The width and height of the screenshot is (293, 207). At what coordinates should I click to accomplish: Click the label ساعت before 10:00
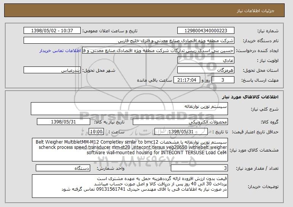point(116,132)
